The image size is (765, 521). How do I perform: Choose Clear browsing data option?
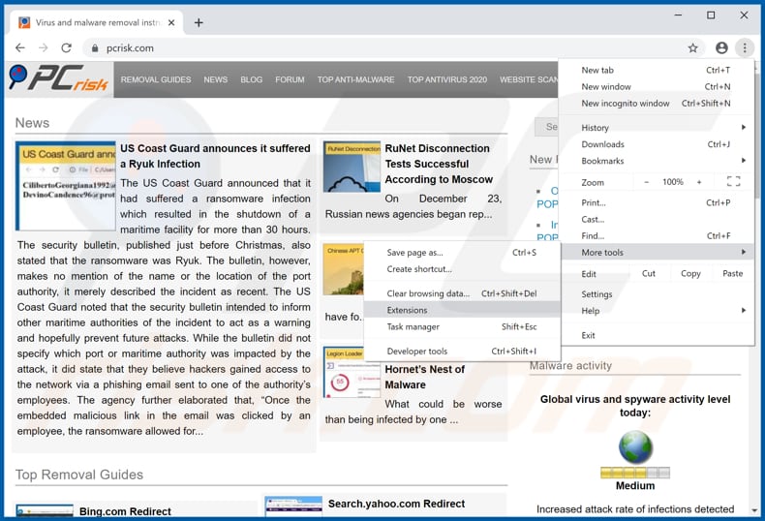pos(428,293)
